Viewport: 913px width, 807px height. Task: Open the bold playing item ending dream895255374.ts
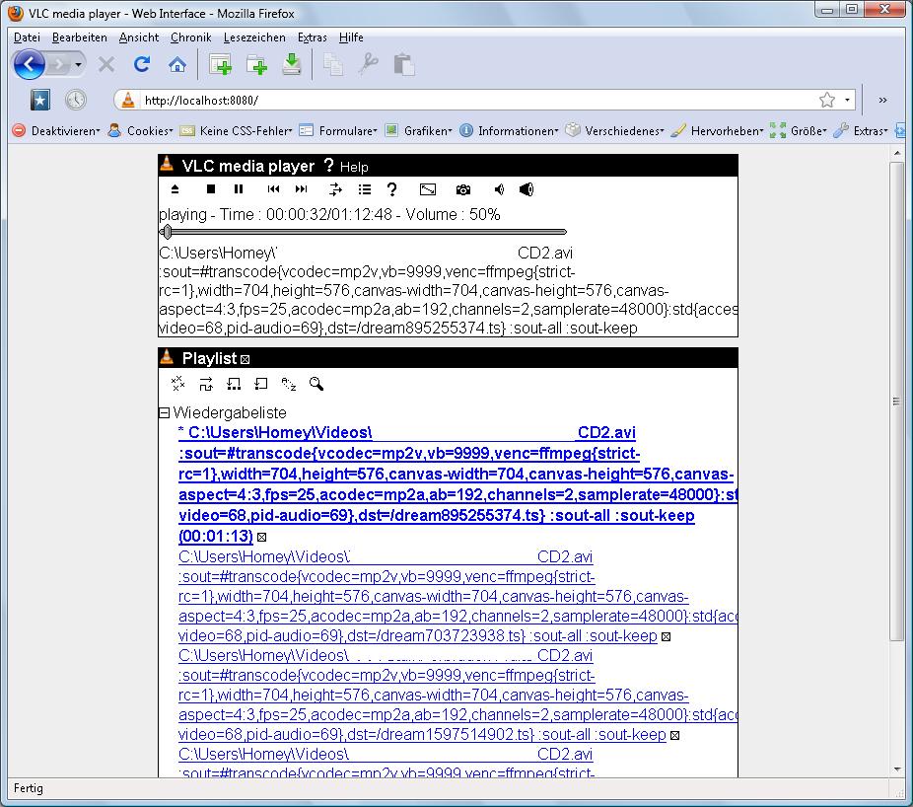436,483
